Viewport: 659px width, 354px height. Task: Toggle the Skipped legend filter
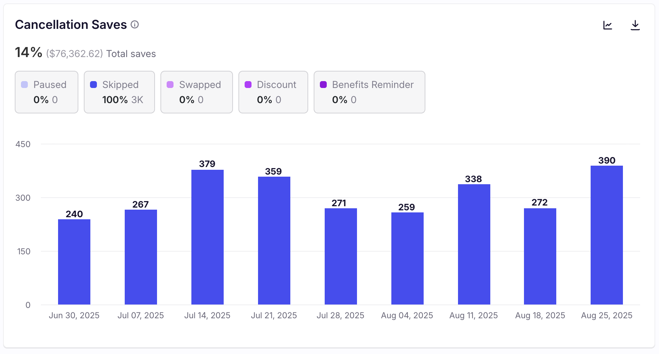119,92
